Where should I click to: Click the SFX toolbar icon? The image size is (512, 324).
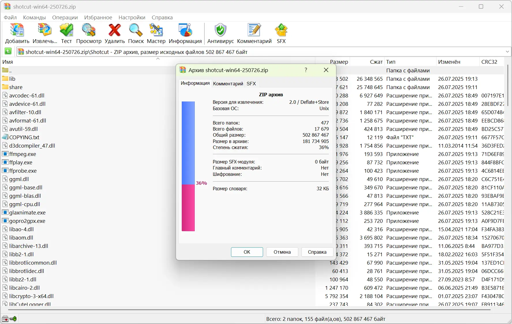coord(281,30)
